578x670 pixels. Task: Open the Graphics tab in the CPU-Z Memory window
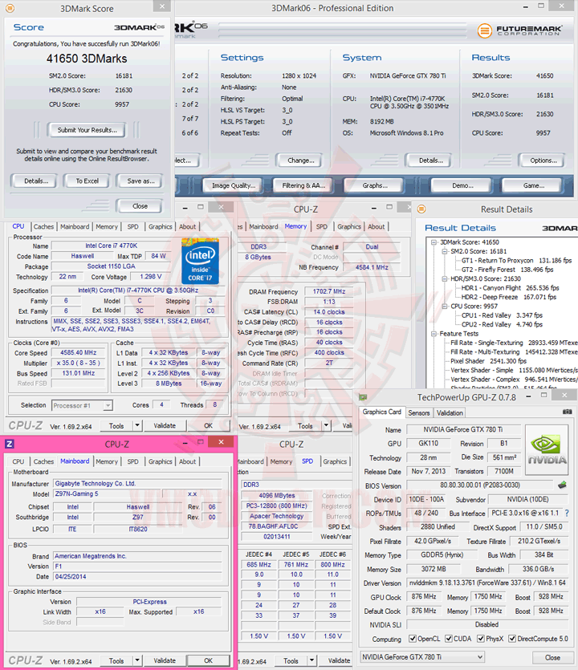pyautogui.click(x=349, y=226)
